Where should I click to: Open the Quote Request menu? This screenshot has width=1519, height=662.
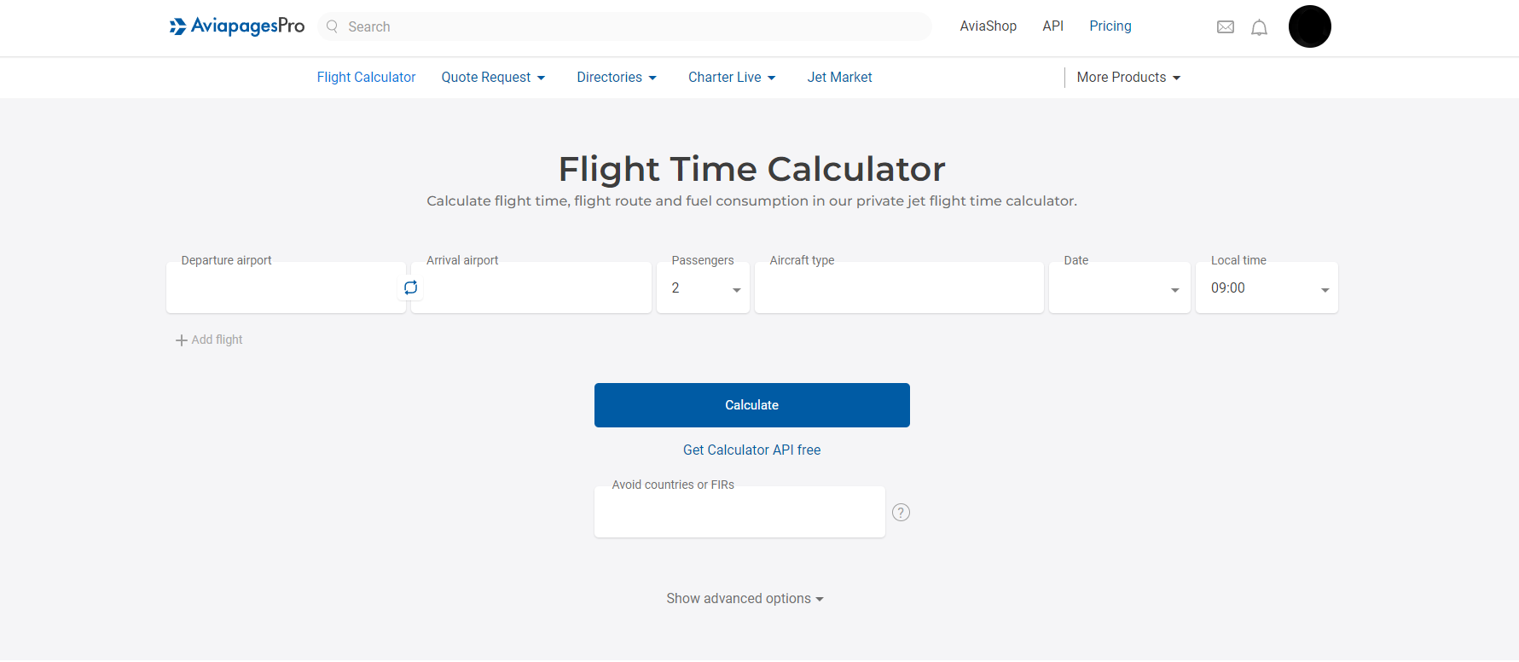pyautogui.click(x=493, y=78)
